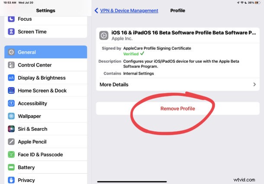Go back using the blue chevron
This screenshot has width=264, height=184.
click(97, 10)
